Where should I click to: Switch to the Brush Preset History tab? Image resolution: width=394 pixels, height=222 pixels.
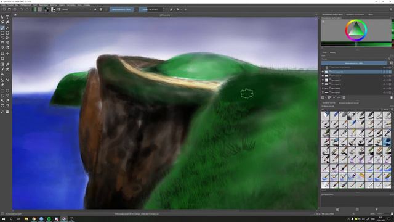point(349,103)
